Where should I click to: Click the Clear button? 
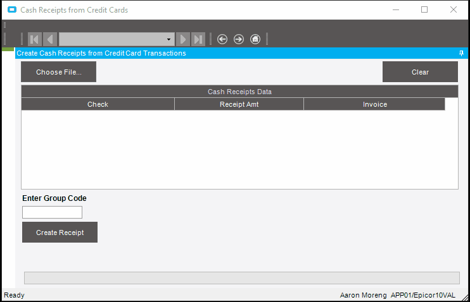[420, 72]
